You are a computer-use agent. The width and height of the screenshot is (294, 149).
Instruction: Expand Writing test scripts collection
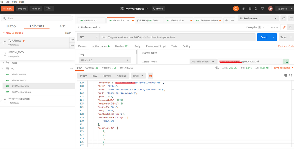[1, 101]
